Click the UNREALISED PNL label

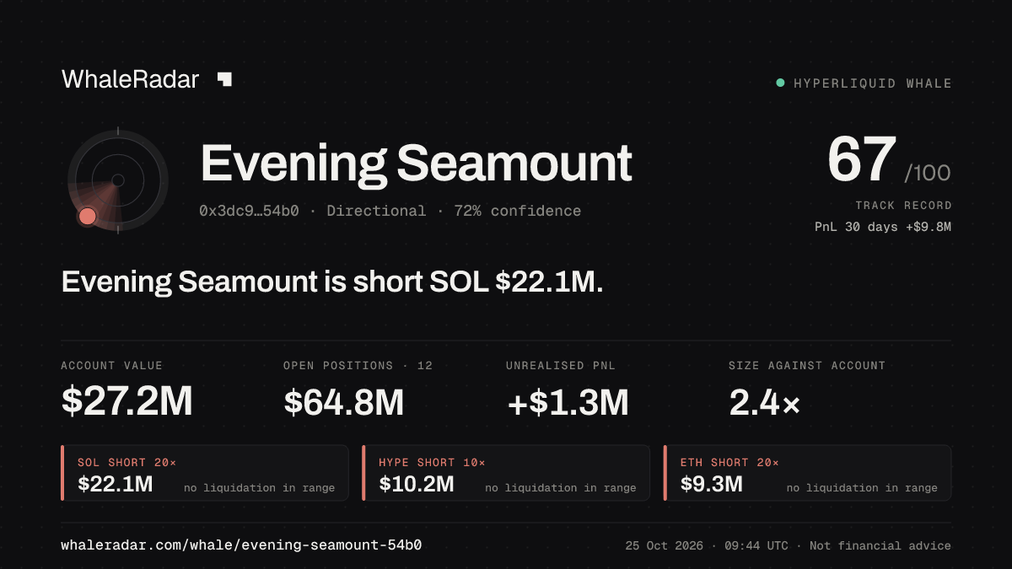562,366
